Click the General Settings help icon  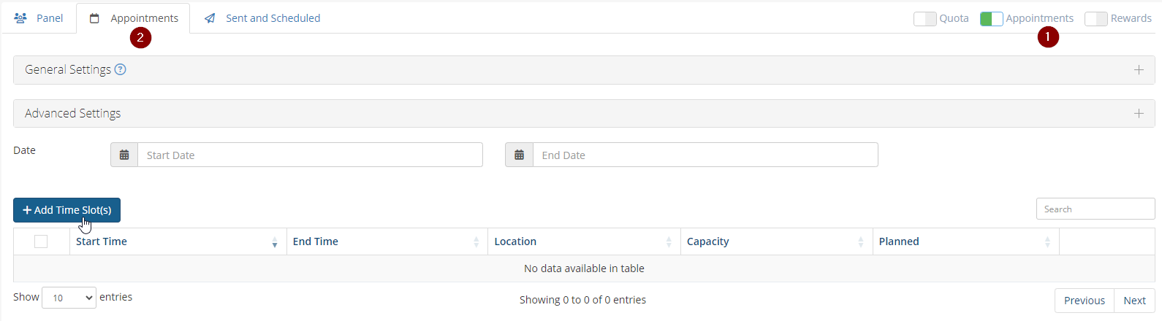point(121,69)
